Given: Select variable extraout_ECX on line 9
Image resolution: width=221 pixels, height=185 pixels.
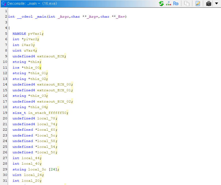Looking at the screenshot, I should pyautogui.click(x=51, y=56).
